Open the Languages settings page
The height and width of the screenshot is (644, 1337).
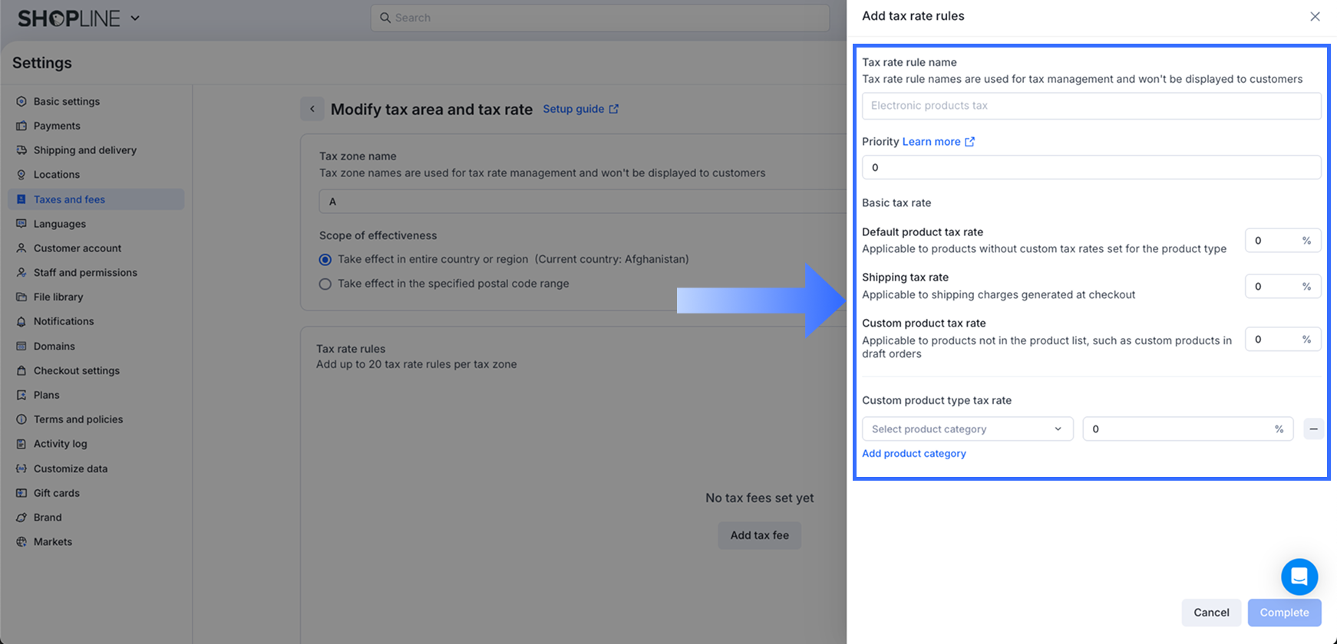(60, 224)
